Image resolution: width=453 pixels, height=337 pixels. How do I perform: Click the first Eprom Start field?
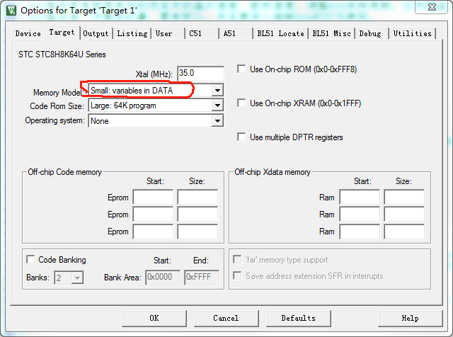pos(153,198)
